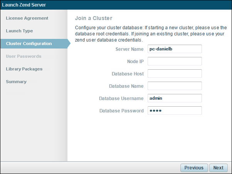
Task: Focus the empty Node IP input box
Action: 175,61
